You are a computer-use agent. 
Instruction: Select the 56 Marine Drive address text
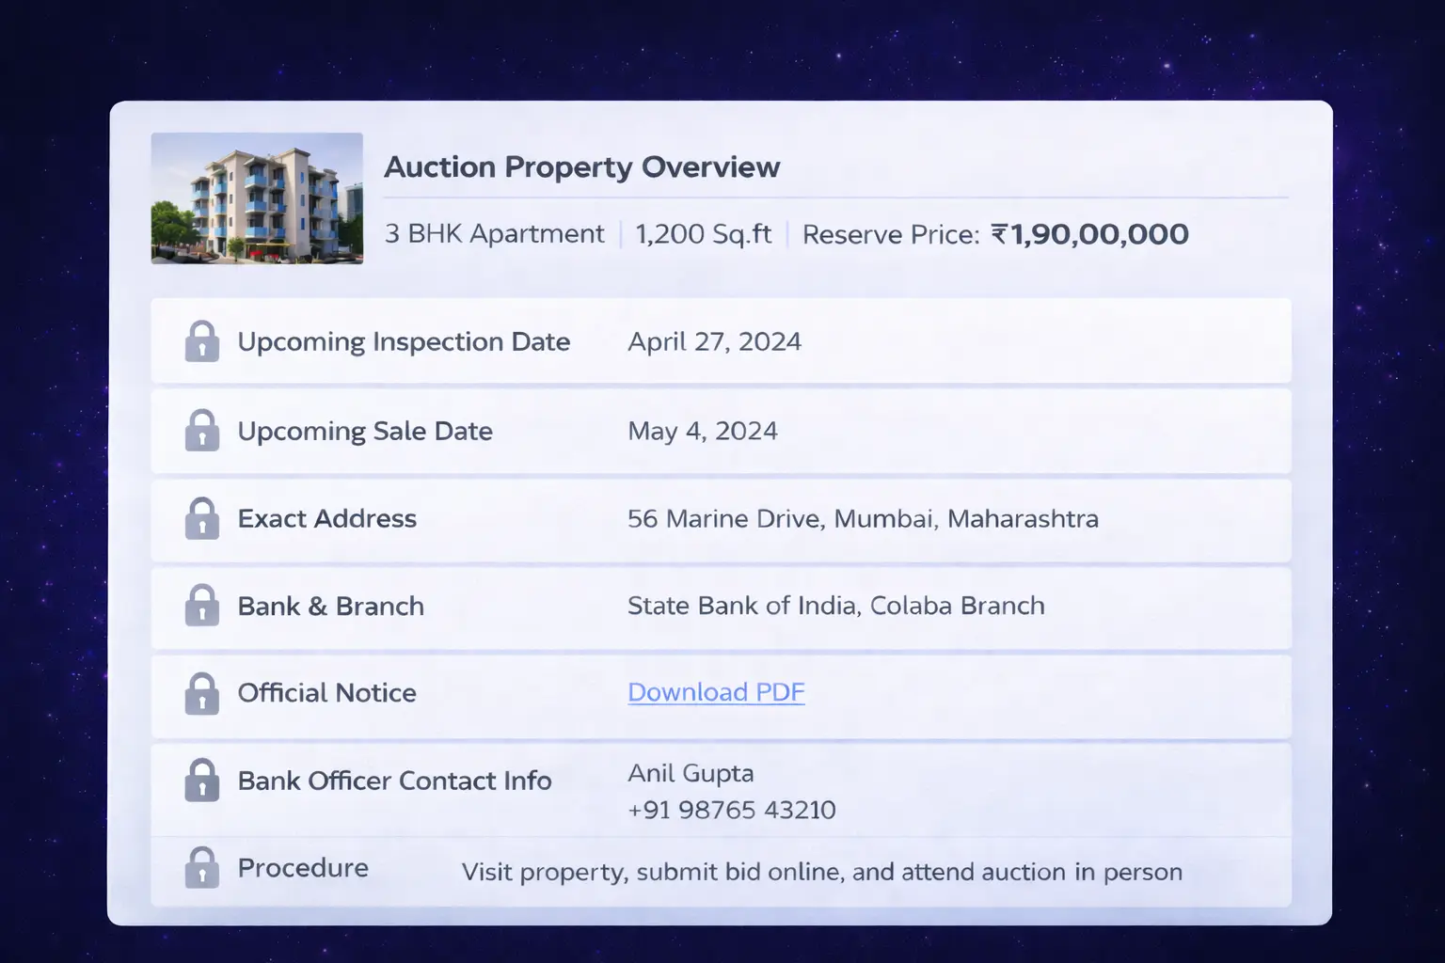863,519
